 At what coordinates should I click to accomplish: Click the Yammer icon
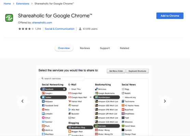(x=43, y=122)
